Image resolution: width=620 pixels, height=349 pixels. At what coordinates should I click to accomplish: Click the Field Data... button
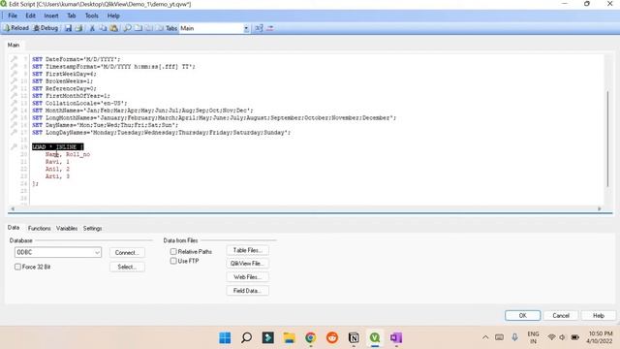248,291
